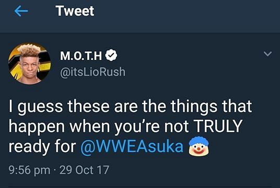The width and height of the screenshot is (280, 188).
Task: Click the word "that" ending the first line
Action: coord(237,106)
